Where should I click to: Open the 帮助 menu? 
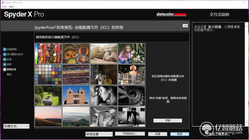click(x=12, y=7)
